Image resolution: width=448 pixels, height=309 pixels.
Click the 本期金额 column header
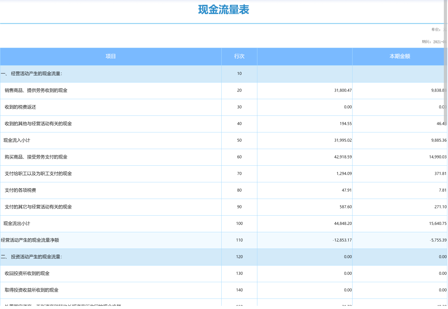tap(399, 56)
